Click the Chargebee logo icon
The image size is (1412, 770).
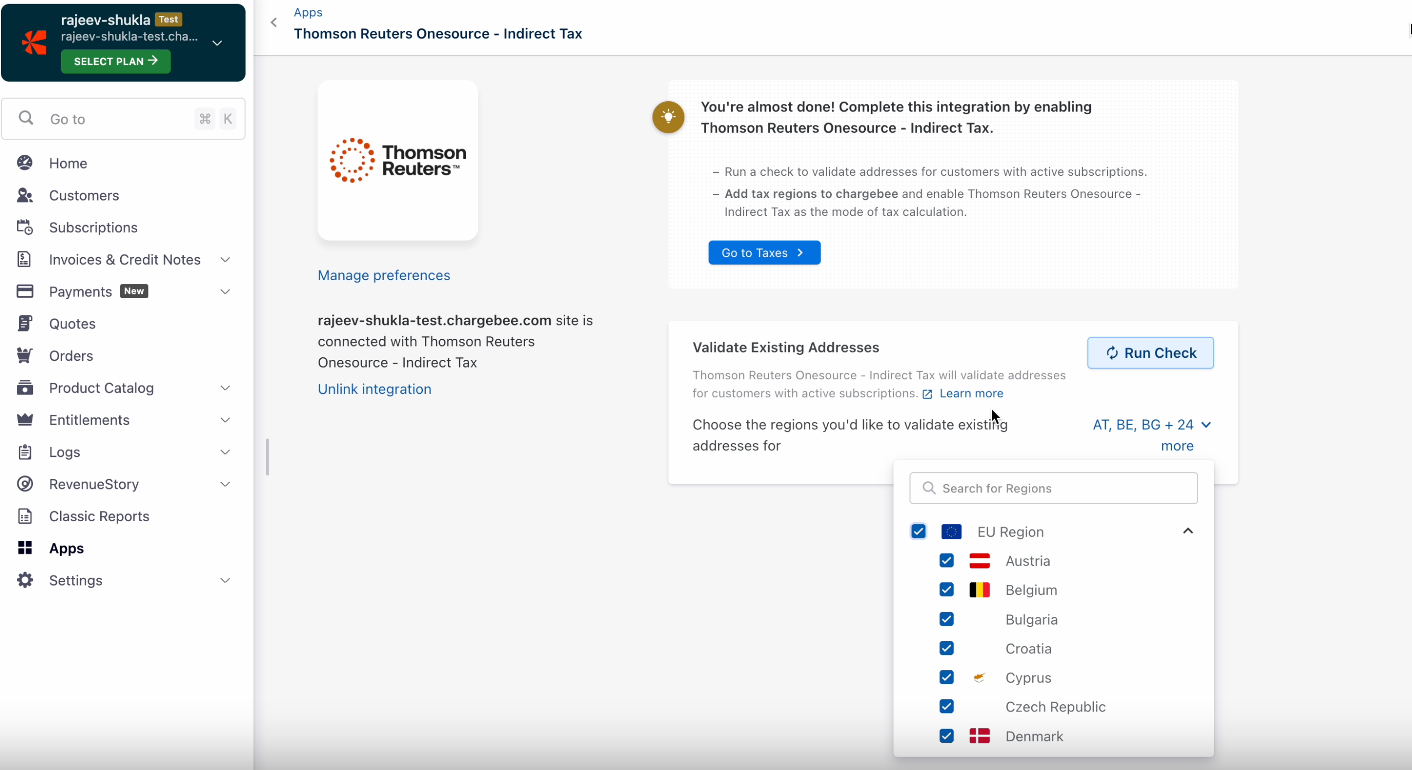[x=34, y=43]
